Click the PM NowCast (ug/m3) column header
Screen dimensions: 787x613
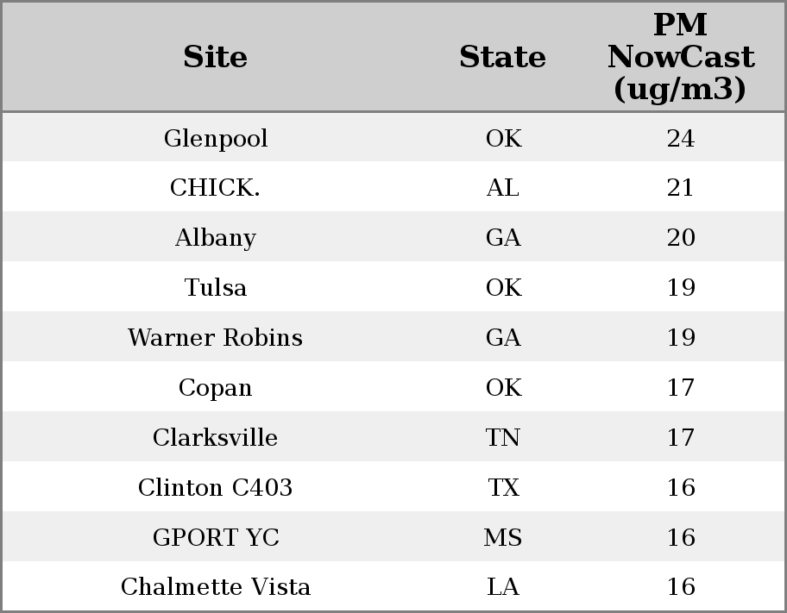coord(680,57)
